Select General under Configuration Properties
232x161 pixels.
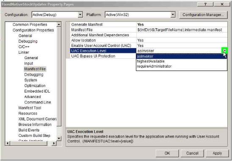click(x=25, y=36)
